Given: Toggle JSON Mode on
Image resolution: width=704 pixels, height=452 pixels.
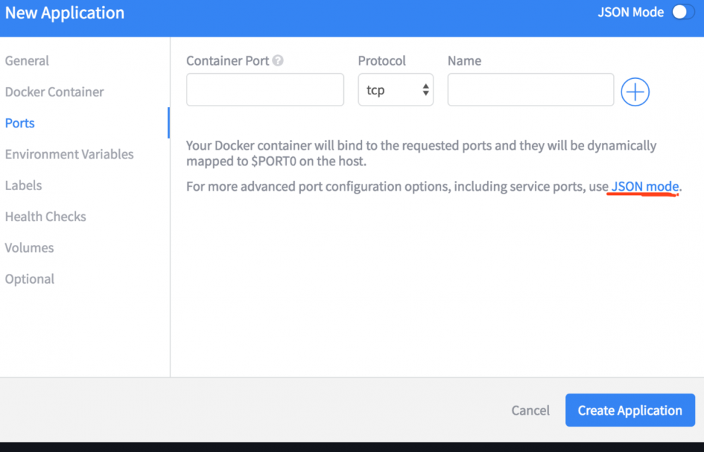Looking at the screenshot, I should (683, 12).
